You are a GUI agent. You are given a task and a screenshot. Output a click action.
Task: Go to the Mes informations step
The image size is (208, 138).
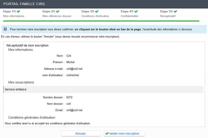tap(14, 16)
